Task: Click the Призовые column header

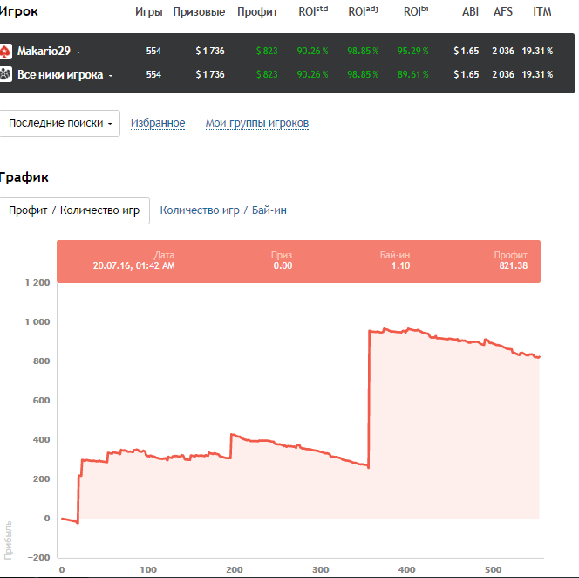Action: pos(199,12)
